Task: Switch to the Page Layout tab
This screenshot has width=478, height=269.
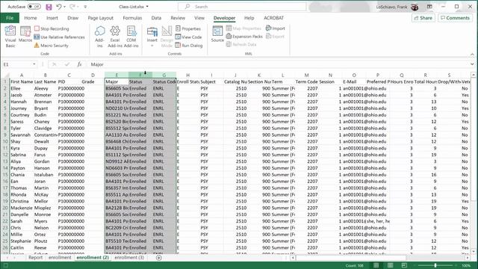Action: tap(101, 18)
